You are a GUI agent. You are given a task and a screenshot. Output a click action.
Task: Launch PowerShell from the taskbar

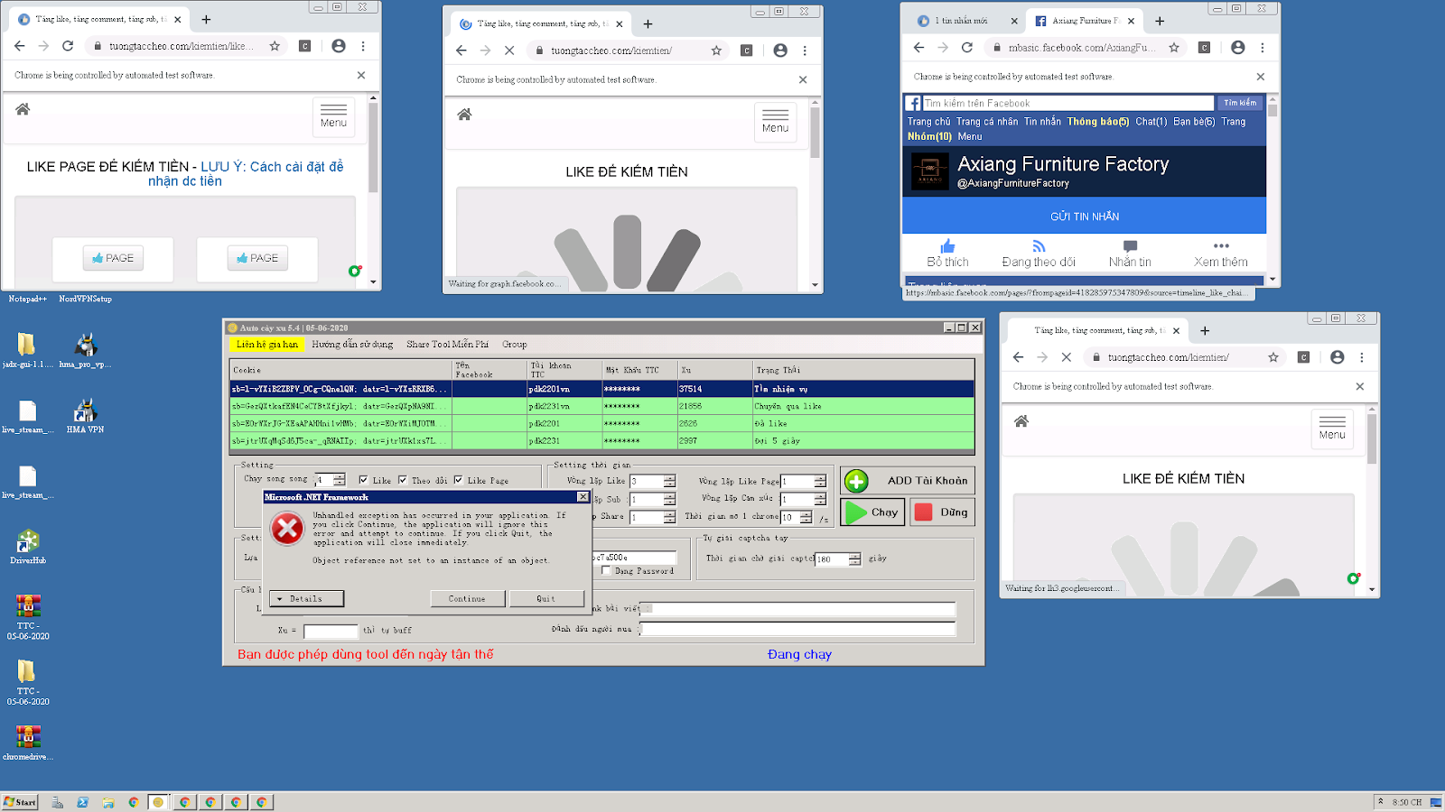[82, 802]
